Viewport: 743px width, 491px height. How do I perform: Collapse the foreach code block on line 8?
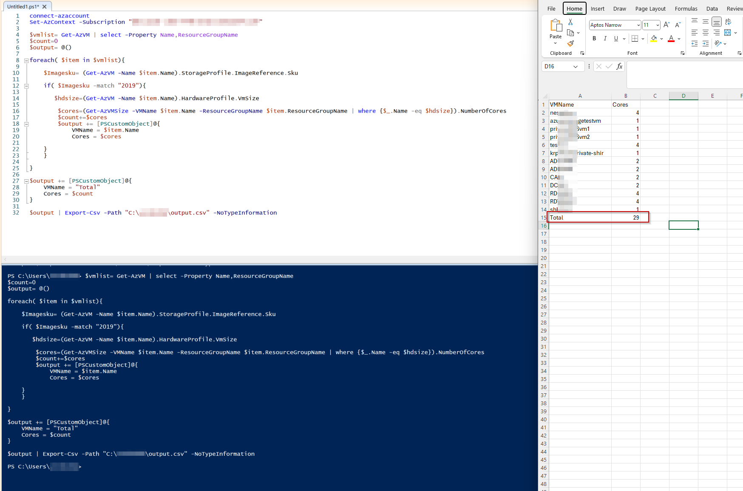[26, 60]
